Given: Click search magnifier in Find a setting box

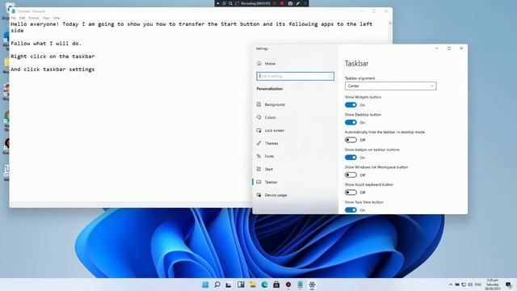Looking at the screenshot, I should (x=330, y=76).
